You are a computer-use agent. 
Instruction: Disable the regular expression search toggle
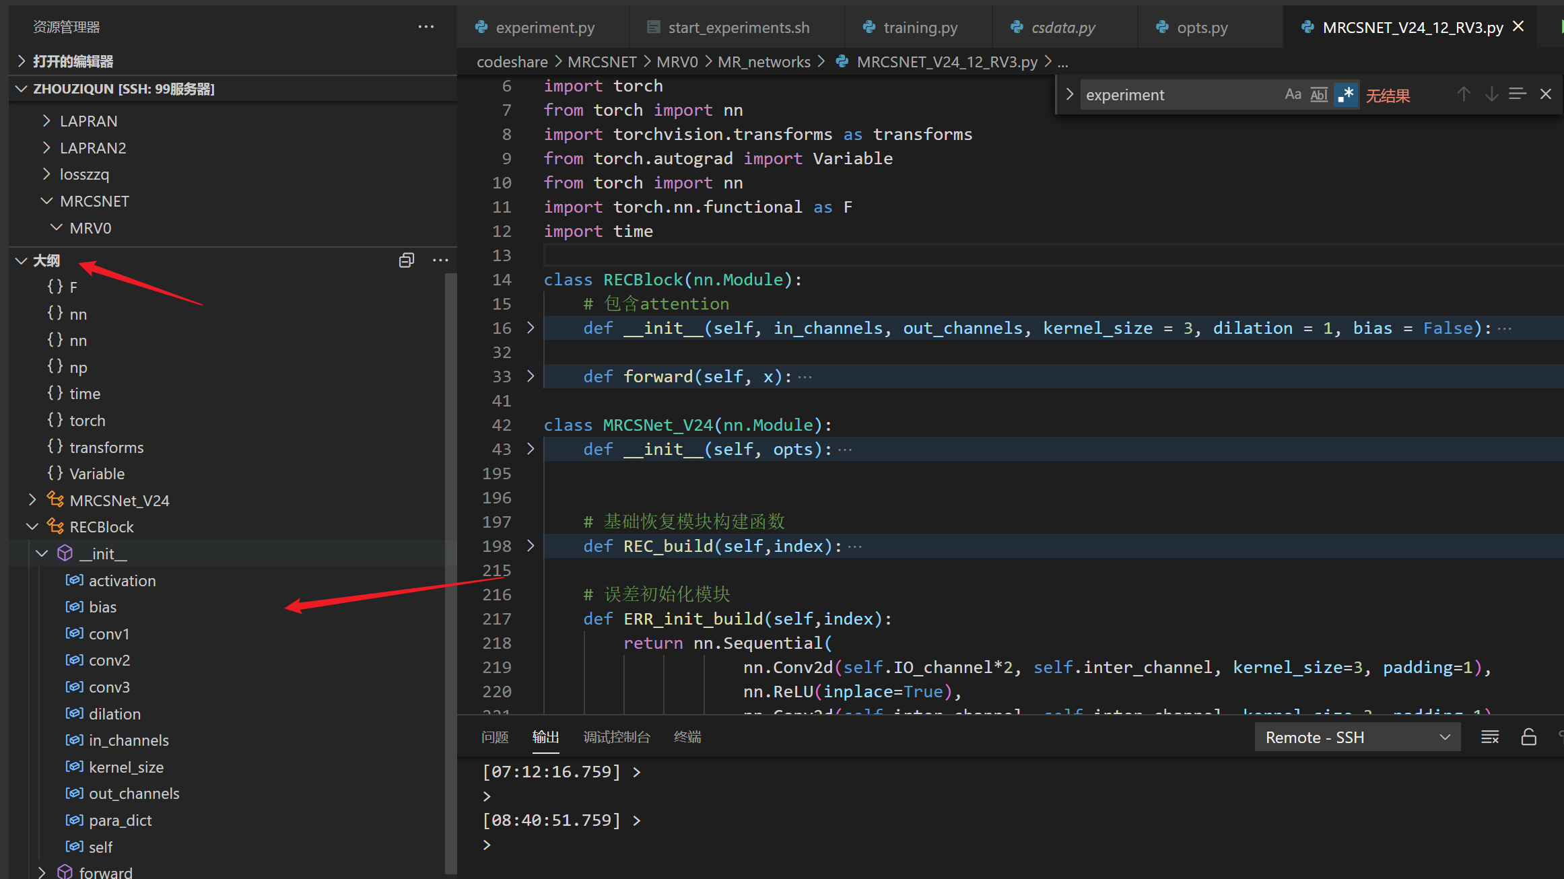[1345, 95]
